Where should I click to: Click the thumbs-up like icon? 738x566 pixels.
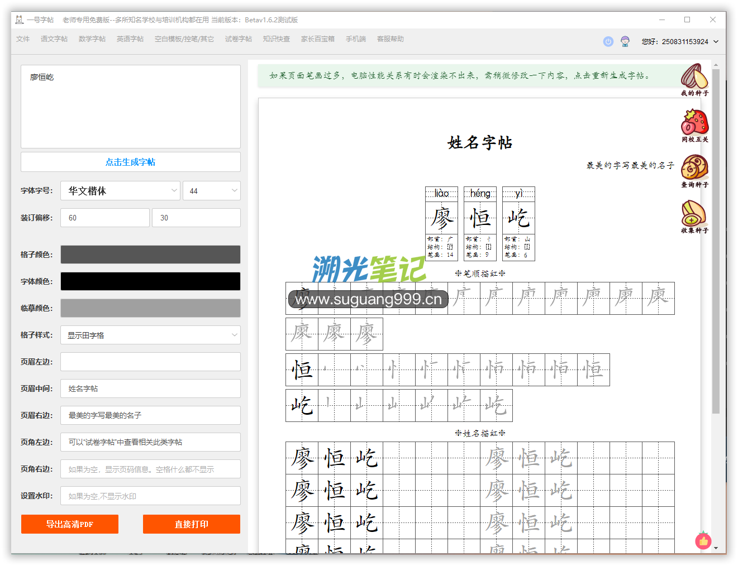[x=703, y=541]
